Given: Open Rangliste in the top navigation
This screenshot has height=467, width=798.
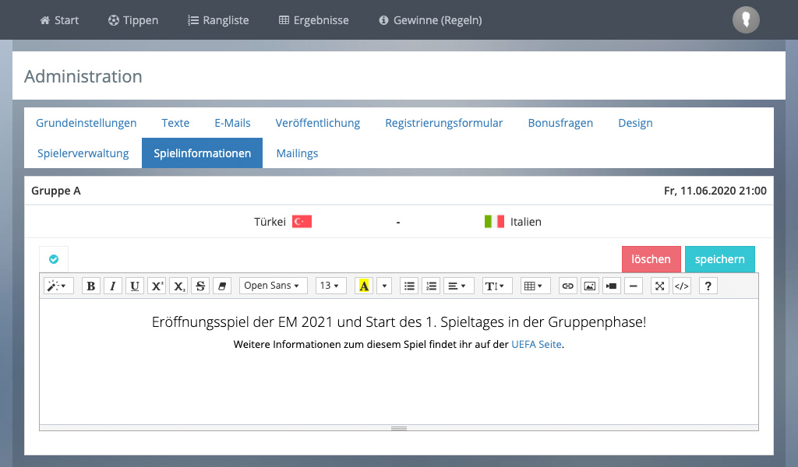Looking at the screenshot, I should click(x=218, y=20).
